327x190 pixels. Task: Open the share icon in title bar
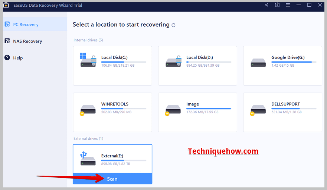click(266, 5)
